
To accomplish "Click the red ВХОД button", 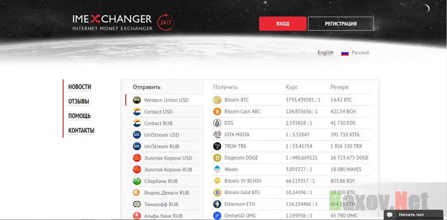I will (283, 24).
